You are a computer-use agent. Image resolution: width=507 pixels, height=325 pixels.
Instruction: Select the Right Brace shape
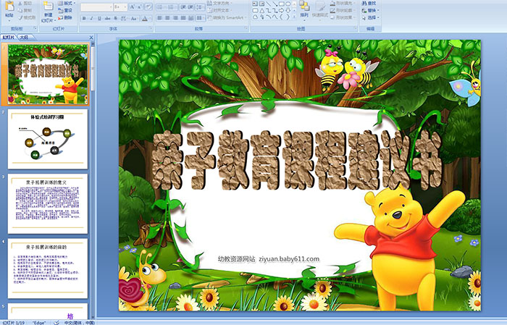click(x=288, y=17)
